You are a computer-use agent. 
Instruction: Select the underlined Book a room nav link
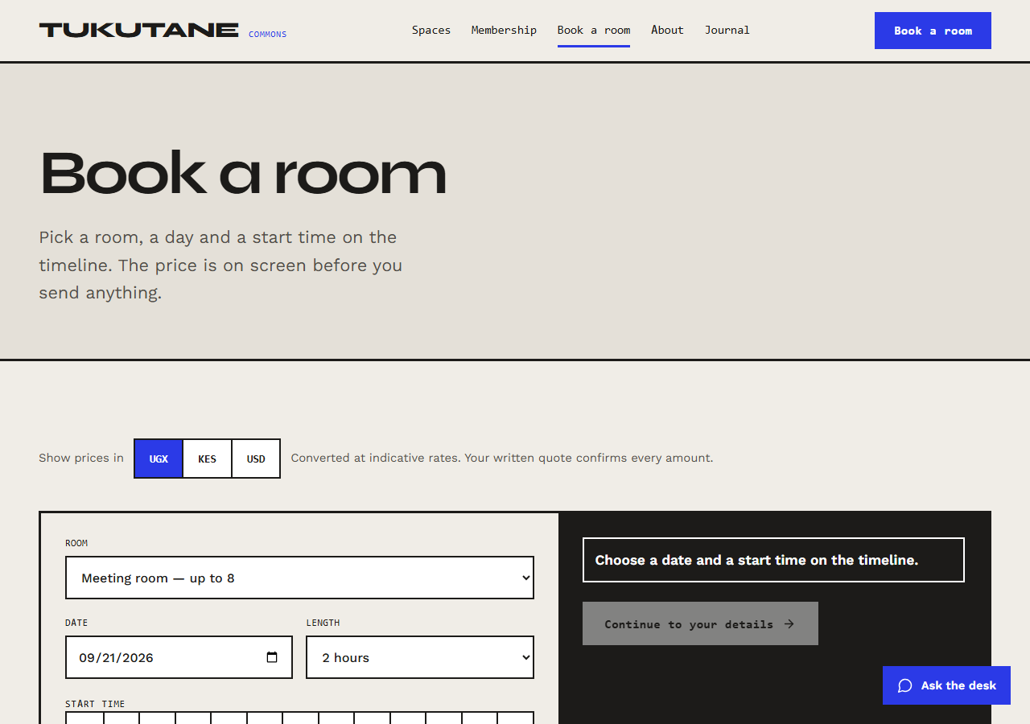pos(594,30)
